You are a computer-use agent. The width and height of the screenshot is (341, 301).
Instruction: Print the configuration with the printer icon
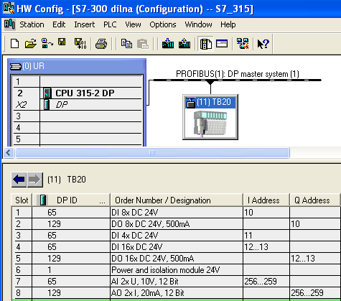(x=101, y=44)
